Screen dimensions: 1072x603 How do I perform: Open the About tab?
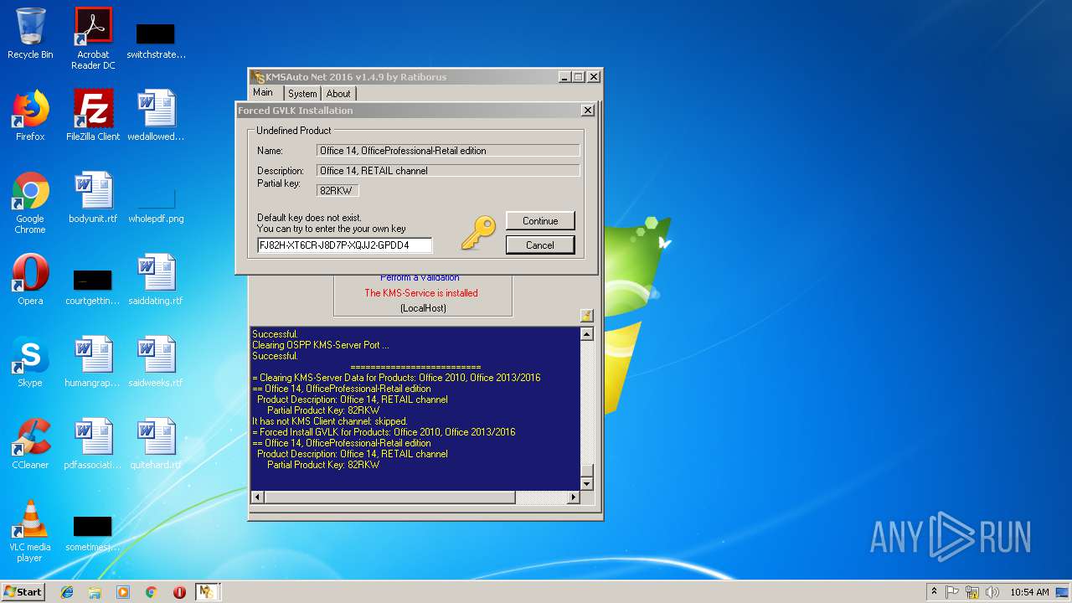338,94
